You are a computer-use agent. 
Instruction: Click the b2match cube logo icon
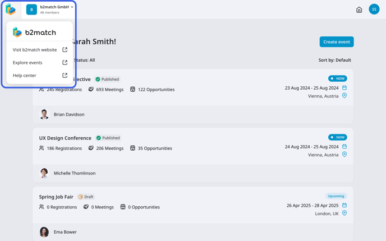click(x=11, y=10)
